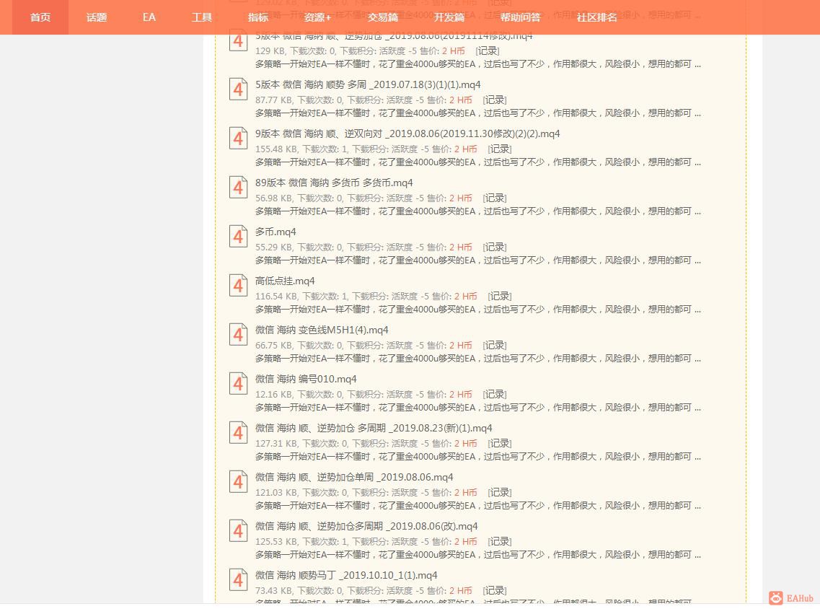The height and width of the screenshot is (609, 820).
Task: Click the file icon for 微信 海纳 变色线M5H1
Action: [x=238, y=334]
